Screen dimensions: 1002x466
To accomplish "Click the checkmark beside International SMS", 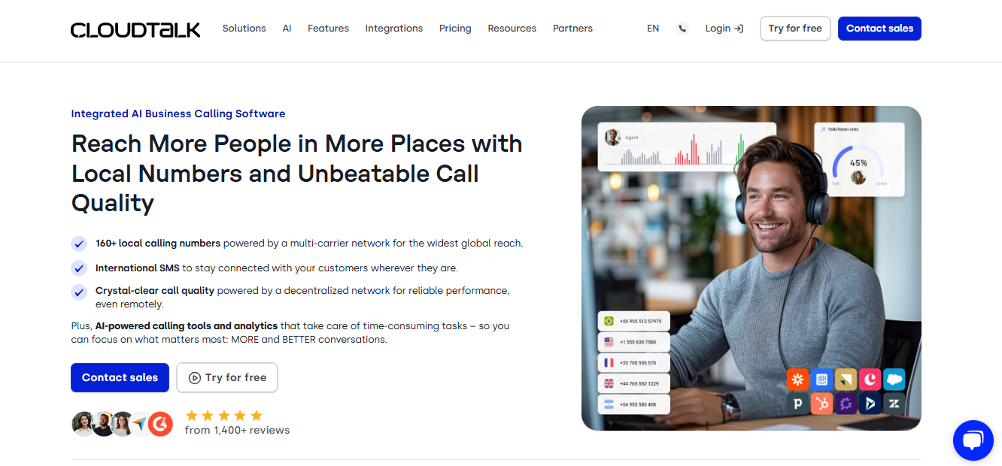I will (x=79, y=268).
